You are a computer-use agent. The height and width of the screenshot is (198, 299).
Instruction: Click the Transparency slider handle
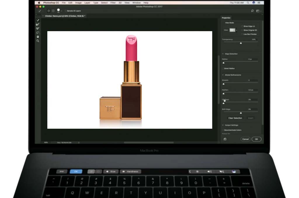click(241, 43)
